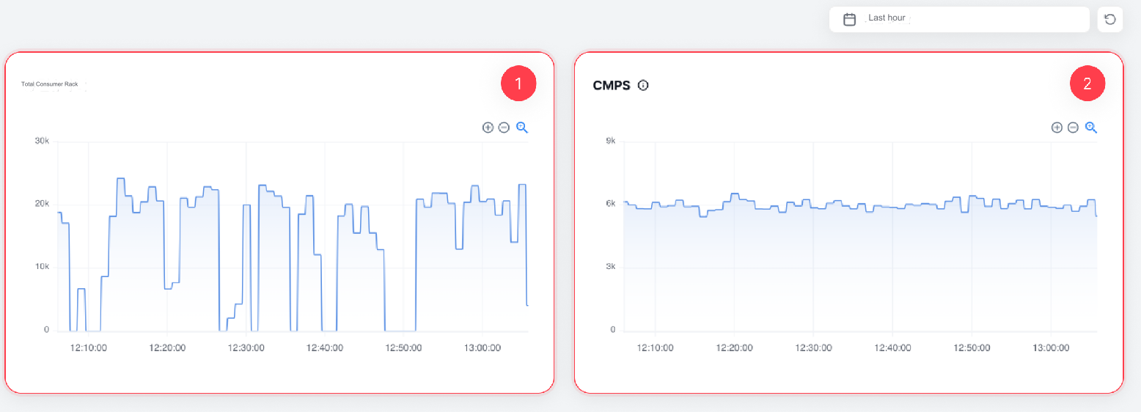1141x412 pixels.
Task: Click 12:30:00 time label on left chart
Action: coord(246,347)
